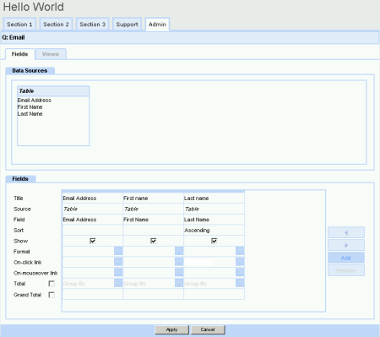Click the Field cell reading First Name
Image resolution: width=380 pixels, height=337 pixels.
(x=153, y=220)
